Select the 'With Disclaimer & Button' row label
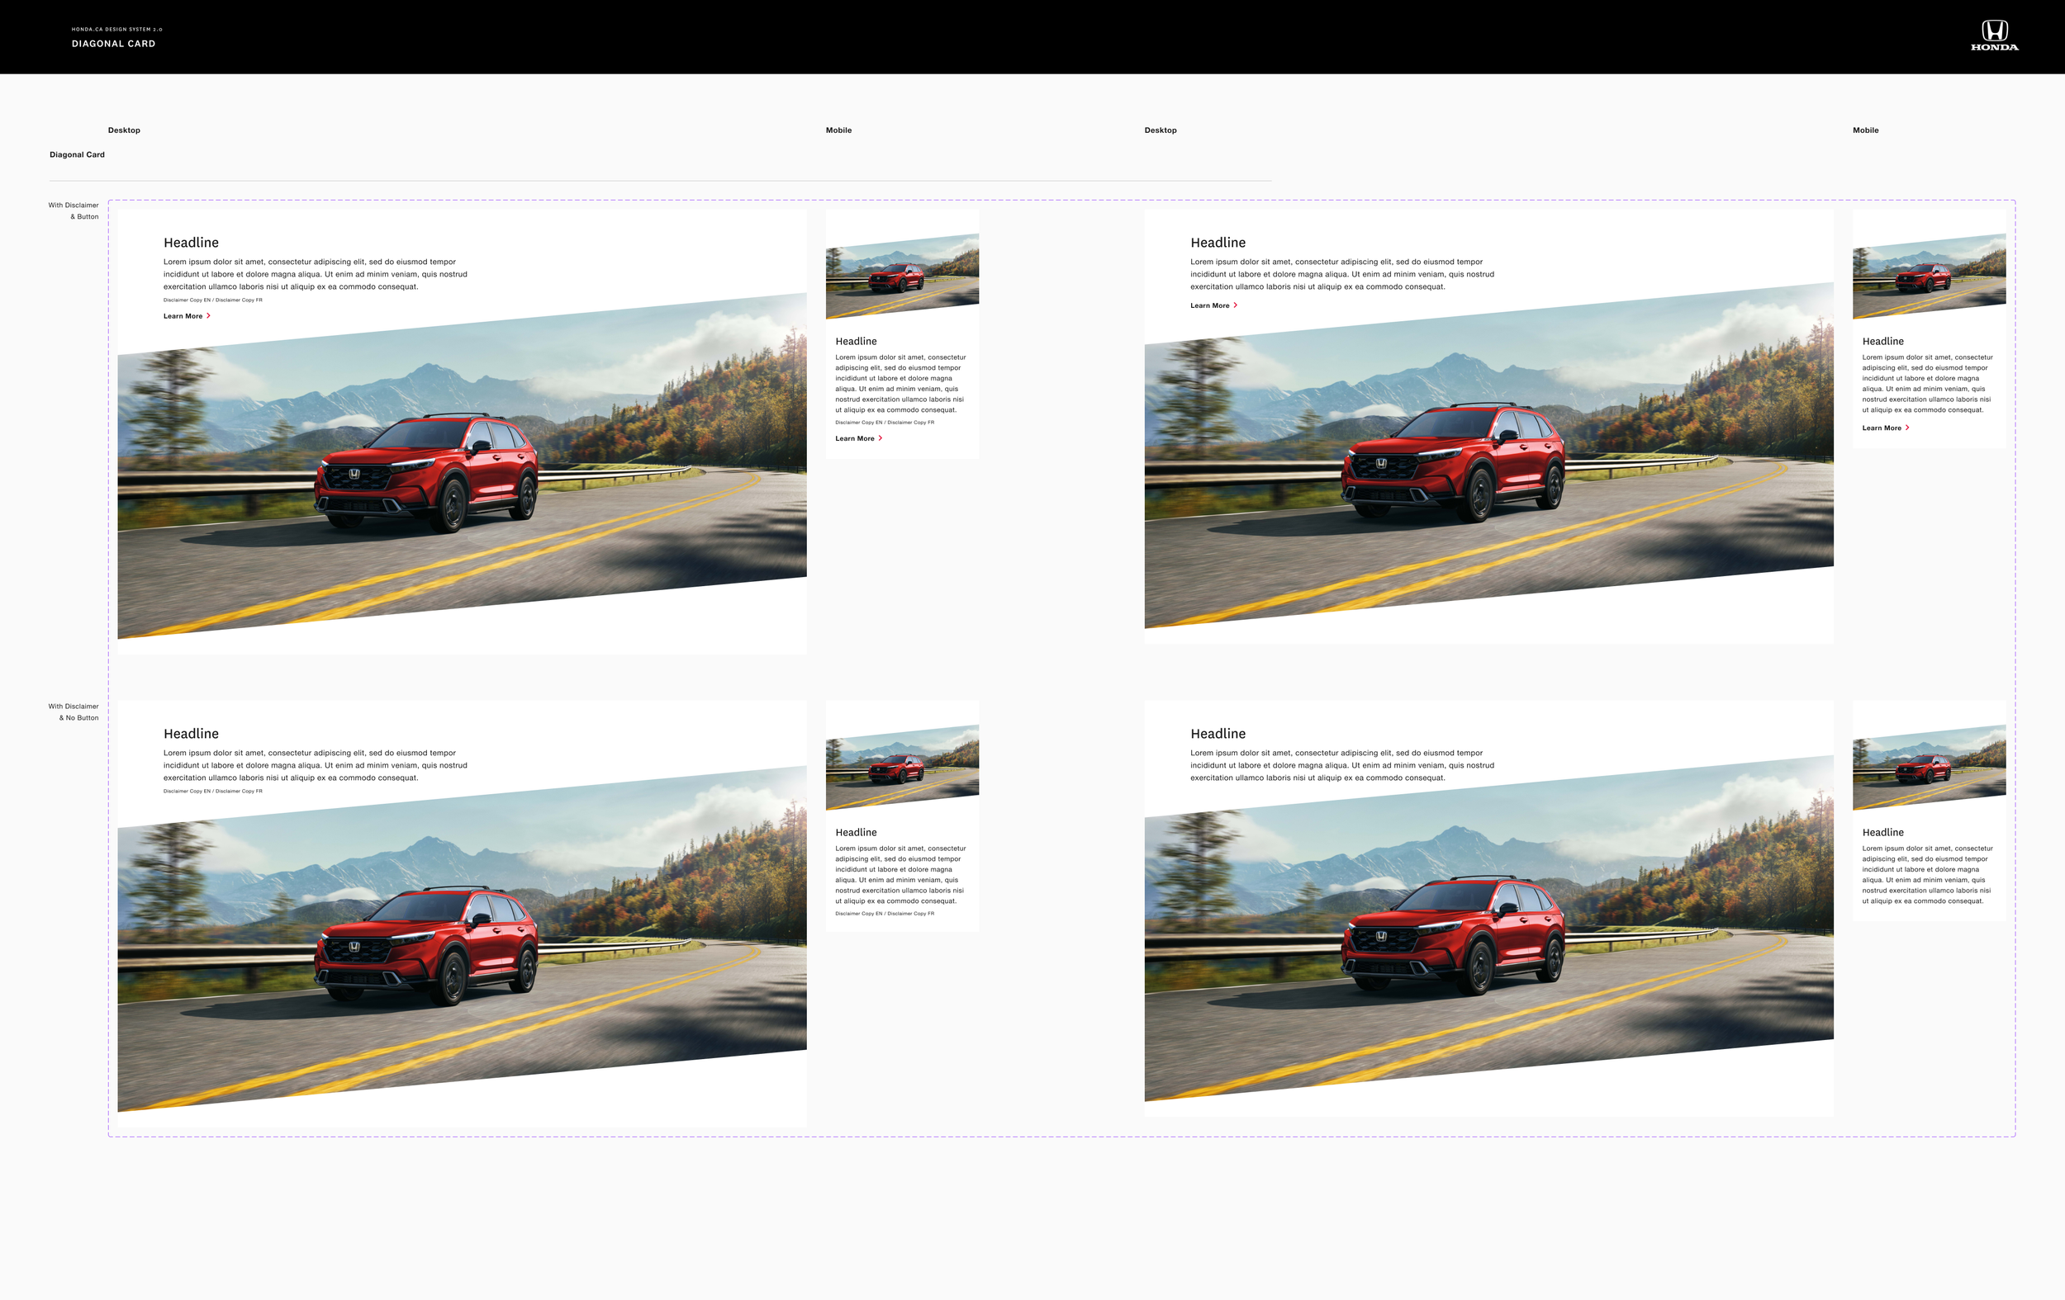 click(74, 210)
